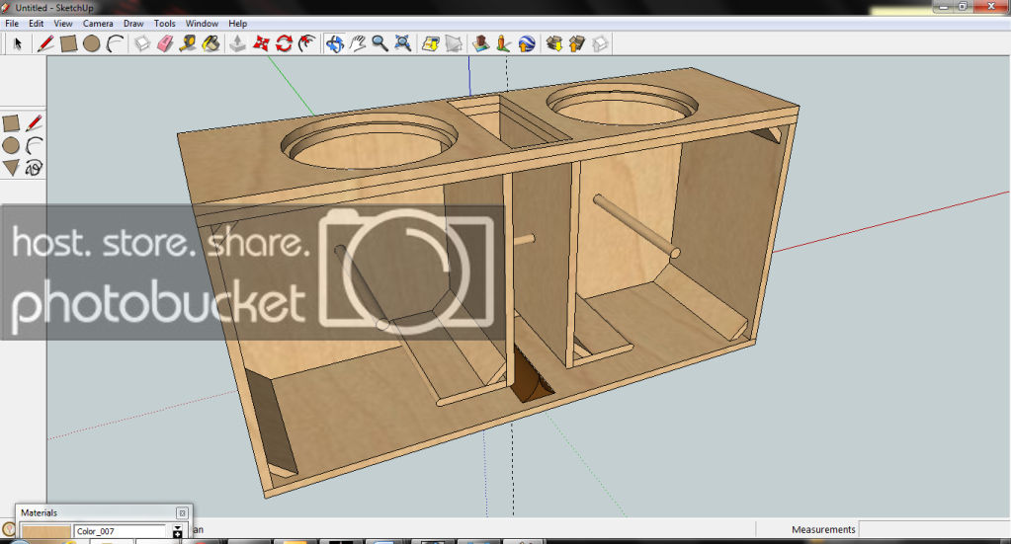Select the Tape Measure tool

(x=188, y=43)
